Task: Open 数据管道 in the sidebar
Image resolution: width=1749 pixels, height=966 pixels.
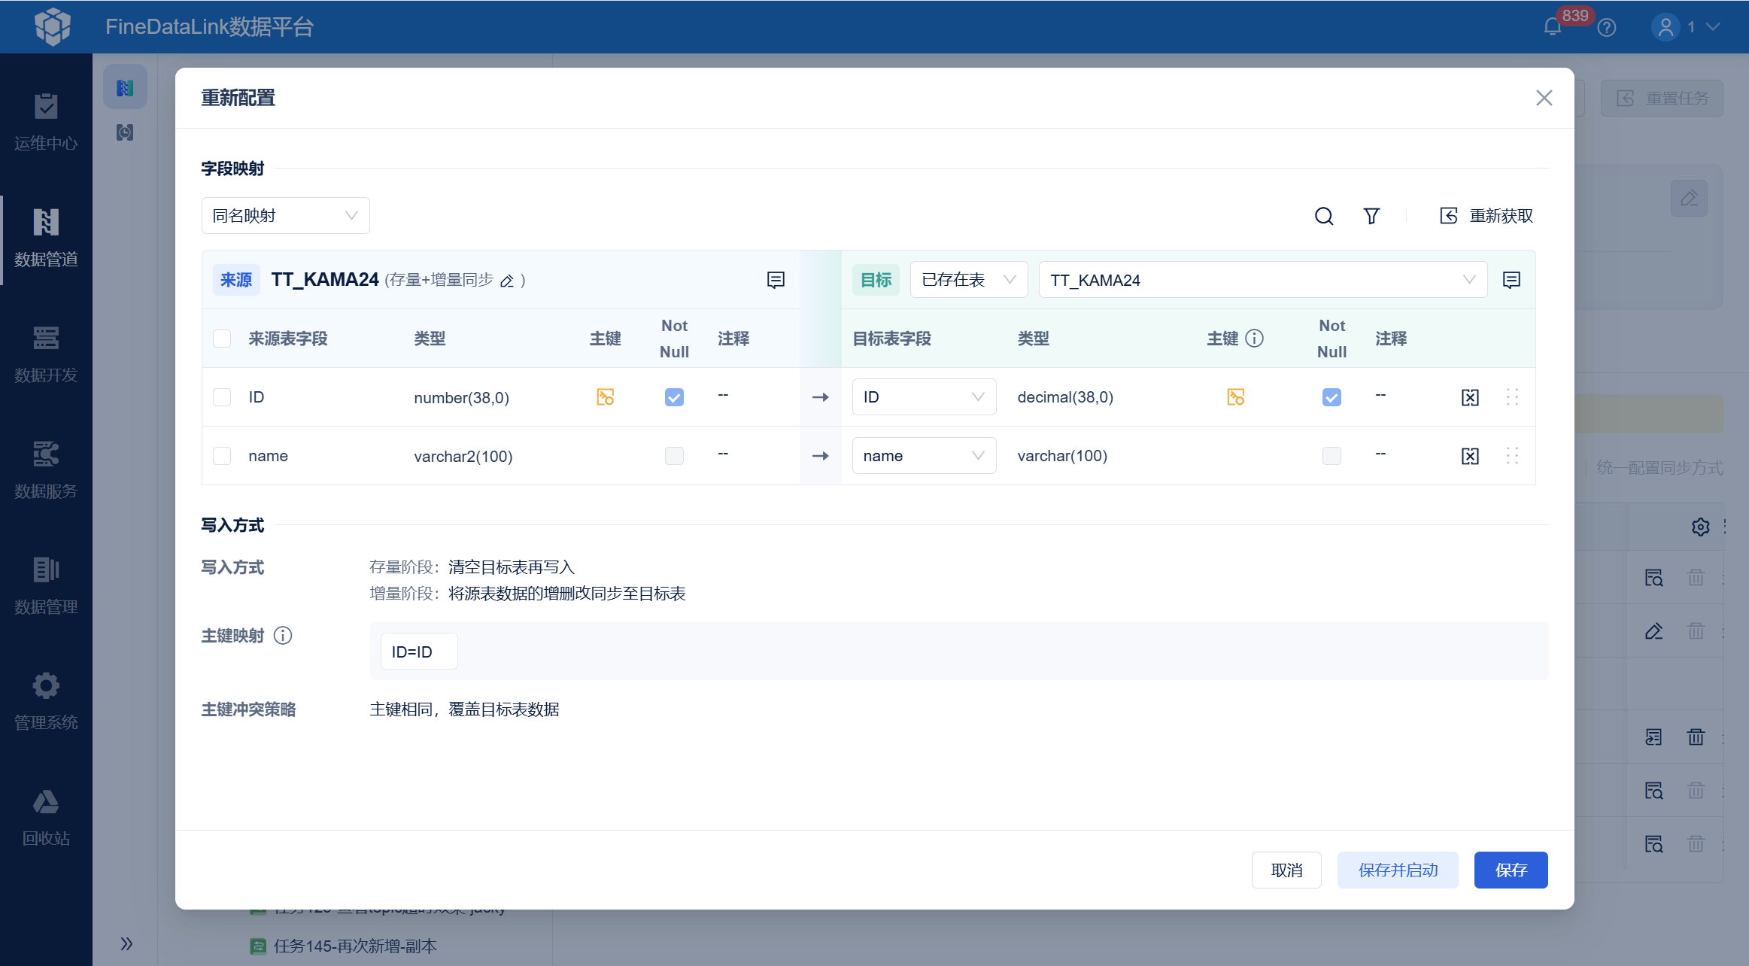Action: (x=46, y=238)
